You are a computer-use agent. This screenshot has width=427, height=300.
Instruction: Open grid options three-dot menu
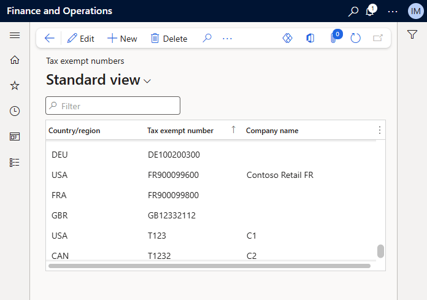[x=379, y=130]
